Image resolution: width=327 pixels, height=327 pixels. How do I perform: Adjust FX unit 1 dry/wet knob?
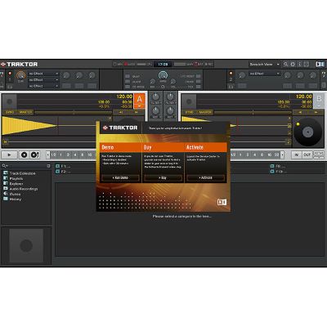pyautogui.click(x=20, y=75)
